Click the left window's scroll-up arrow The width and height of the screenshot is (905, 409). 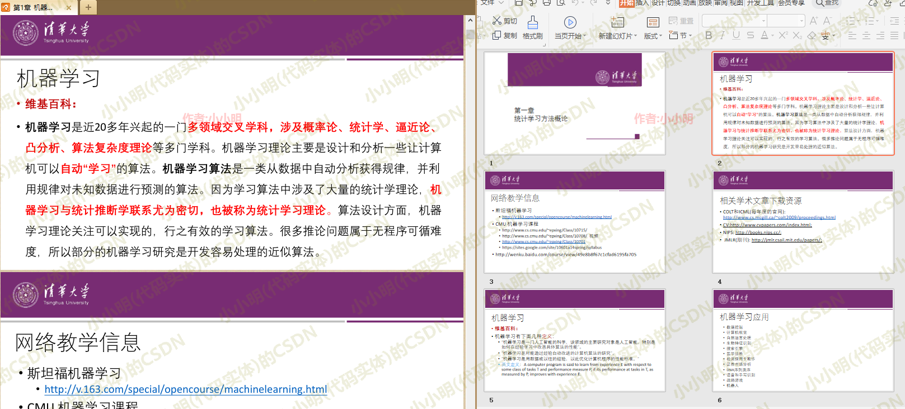point(470,20)
